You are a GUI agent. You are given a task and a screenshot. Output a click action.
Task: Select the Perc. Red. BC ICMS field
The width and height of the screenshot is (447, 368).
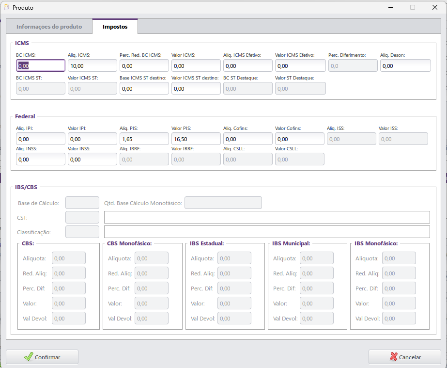click(x=144, y=66)
